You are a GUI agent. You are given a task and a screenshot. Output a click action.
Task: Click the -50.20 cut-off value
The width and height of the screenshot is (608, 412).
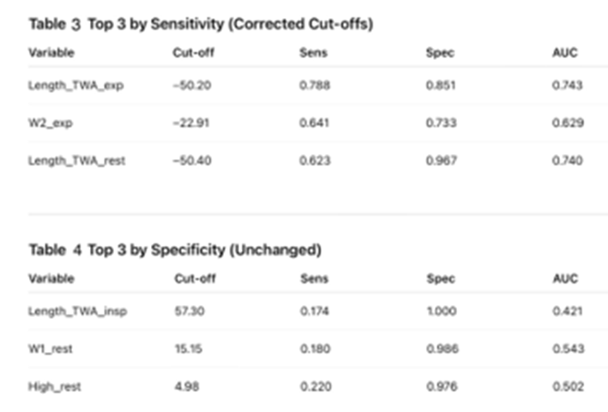[x=192, y=85]
